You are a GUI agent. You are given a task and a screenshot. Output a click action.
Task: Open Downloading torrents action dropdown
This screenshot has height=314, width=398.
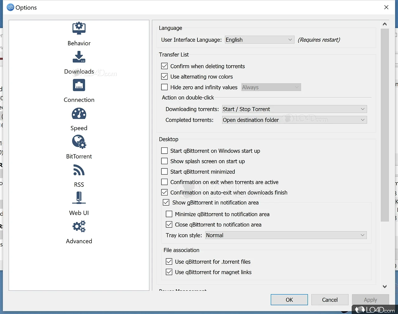[x=294, y=109]
